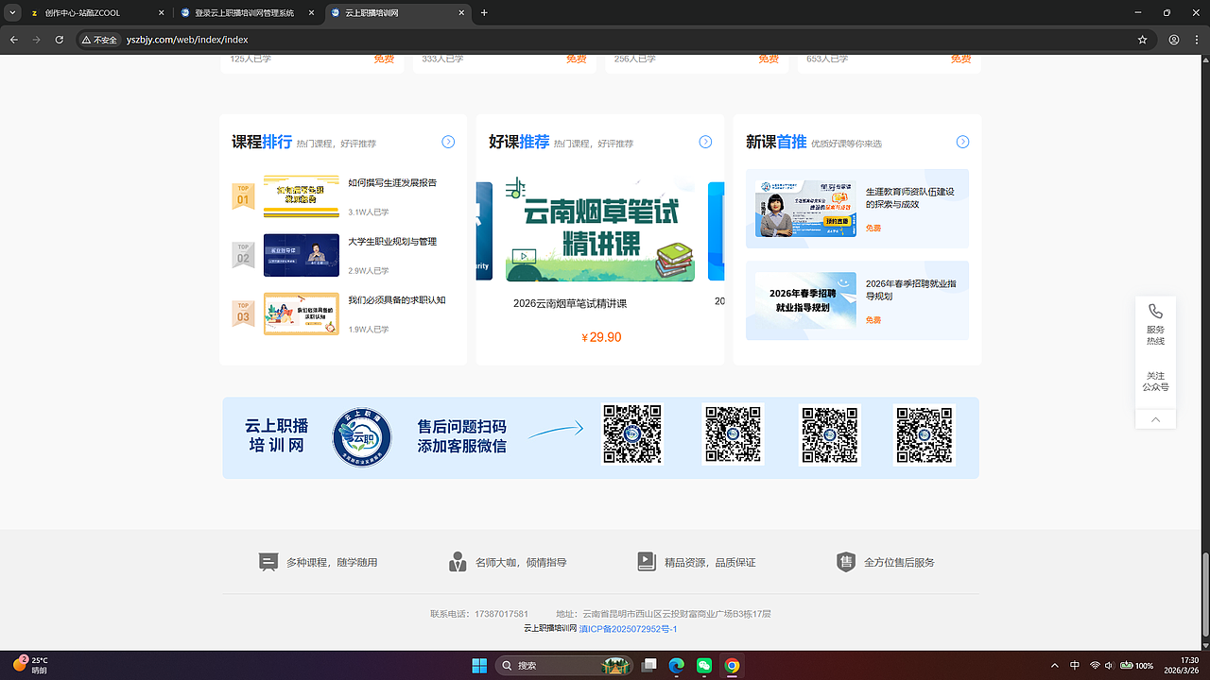Collapse the floating sidebar with the up arrow

tap(1155, 418)
